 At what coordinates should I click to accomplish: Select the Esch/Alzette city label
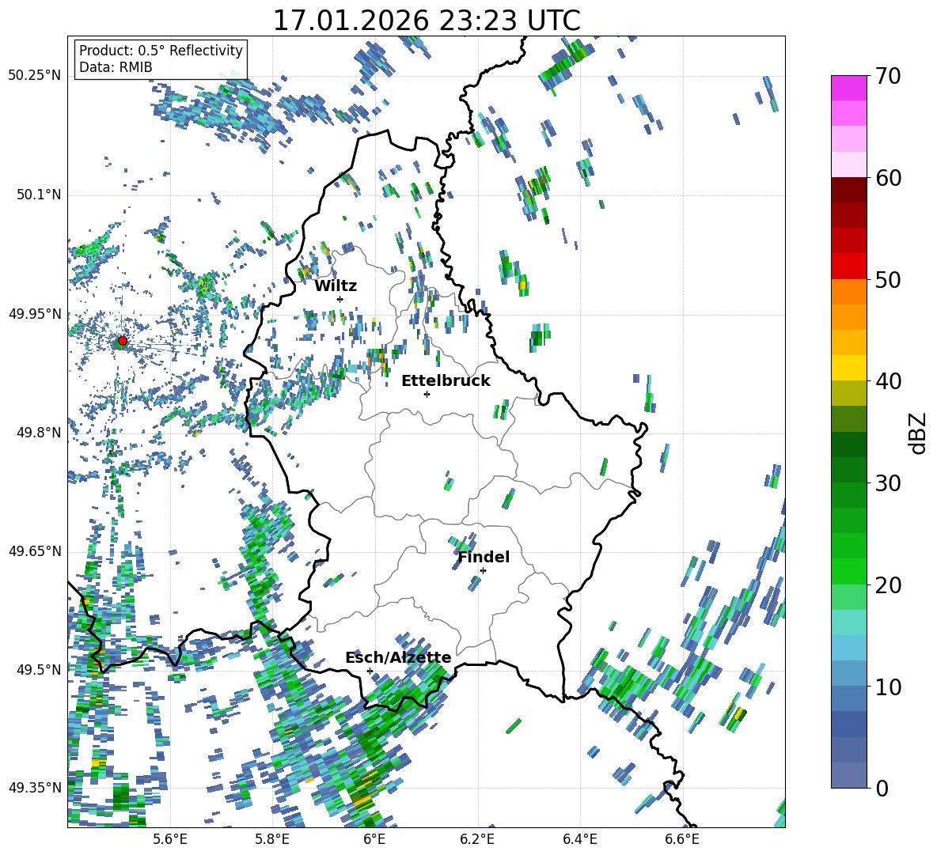398,657
